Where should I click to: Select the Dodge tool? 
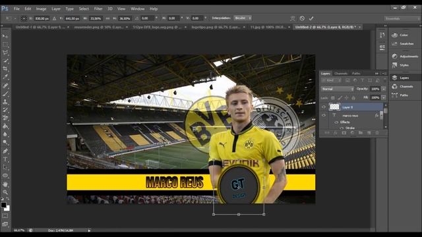[x=5, y=142]
